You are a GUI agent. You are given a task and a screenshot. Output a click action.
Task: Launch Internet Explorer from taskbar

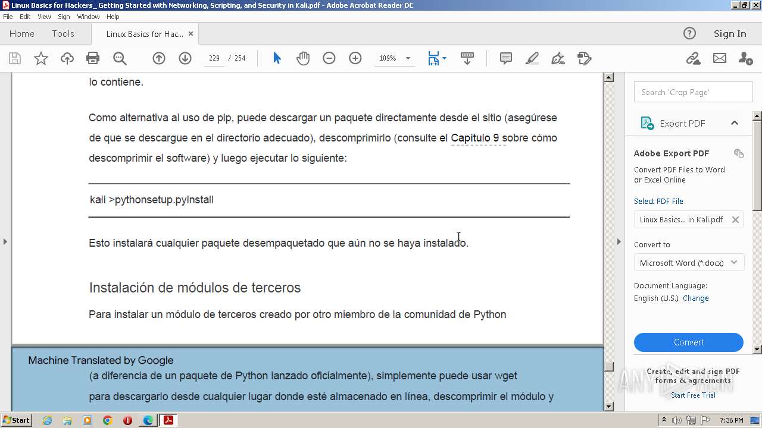(47, 420)
